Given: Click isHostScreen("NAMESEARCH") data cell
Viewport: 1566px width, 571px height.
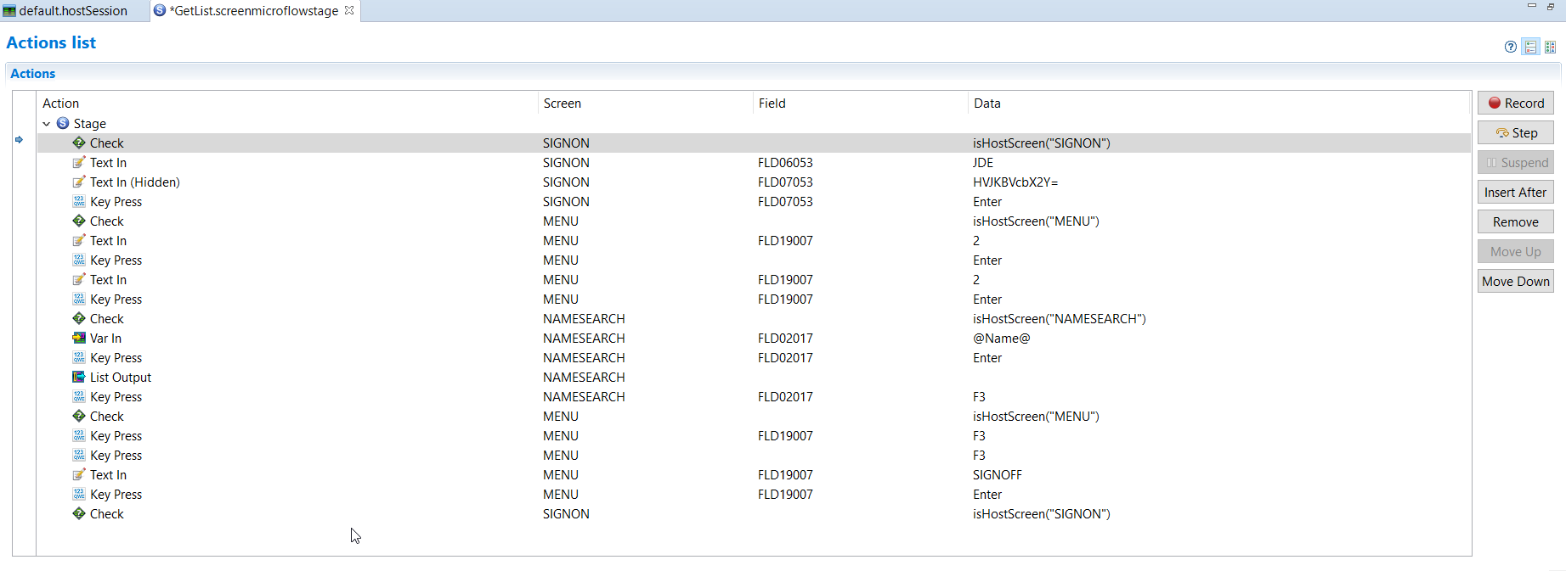Looking at the screenshot, I should click(1060, 318).
